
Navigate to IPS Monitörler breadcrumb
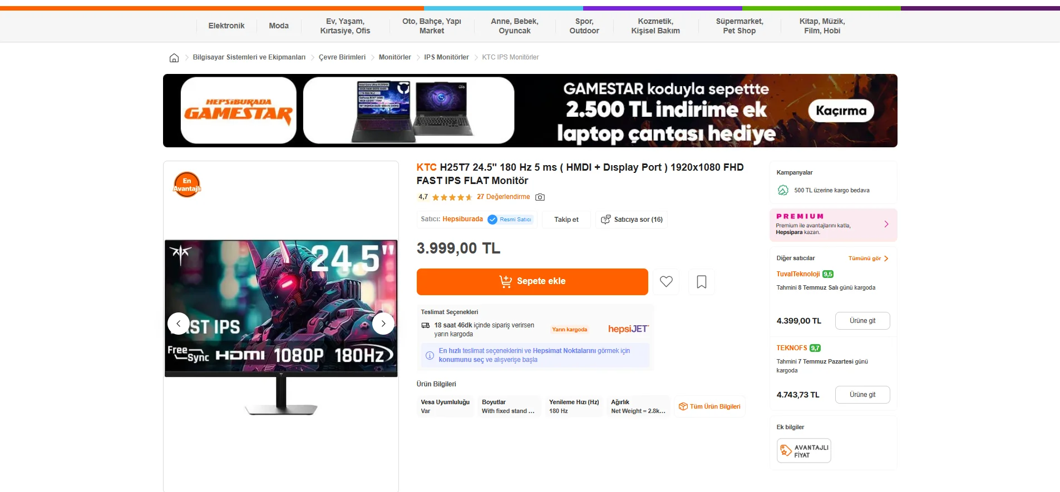[446, 57]
